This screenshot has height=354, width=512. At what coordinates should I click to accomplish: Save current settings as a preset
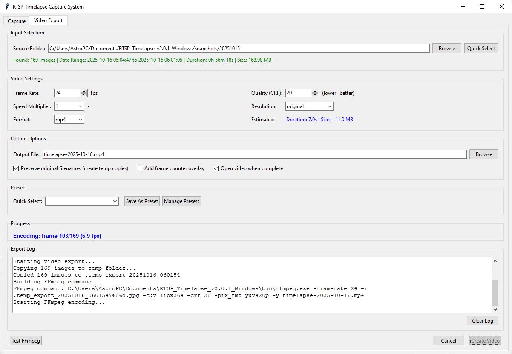click(141, 201)
